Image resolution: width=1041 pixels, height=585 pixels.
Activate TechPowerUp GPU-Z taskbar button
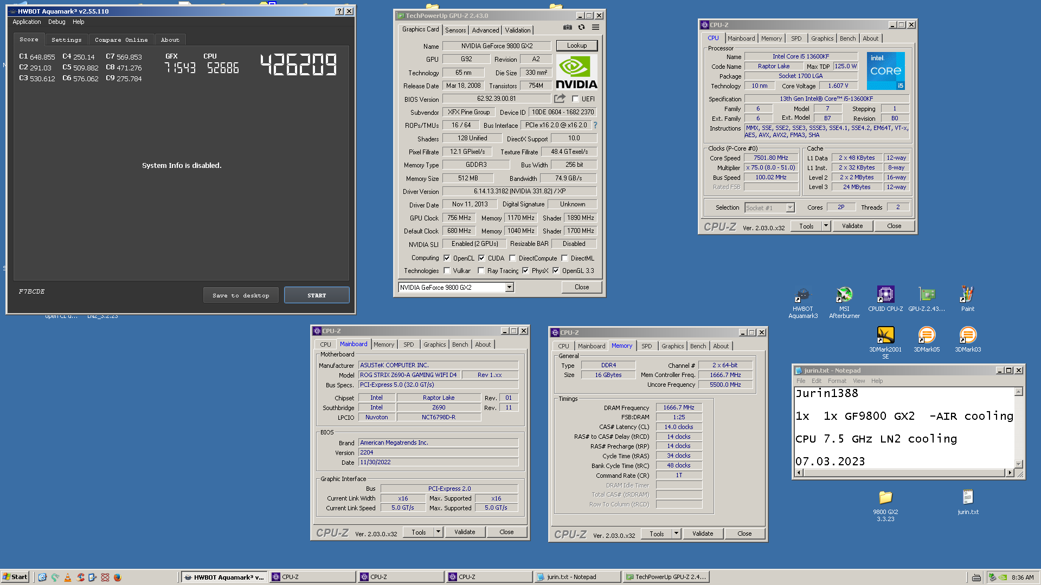665,577
